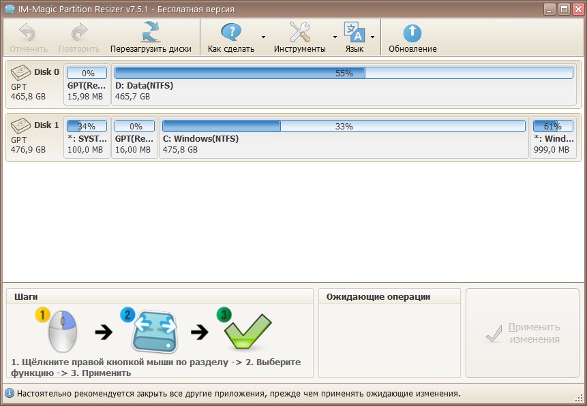Click the Redo (Повторить) arrow icon
This screenshot has height=406, width=587.
79,32
